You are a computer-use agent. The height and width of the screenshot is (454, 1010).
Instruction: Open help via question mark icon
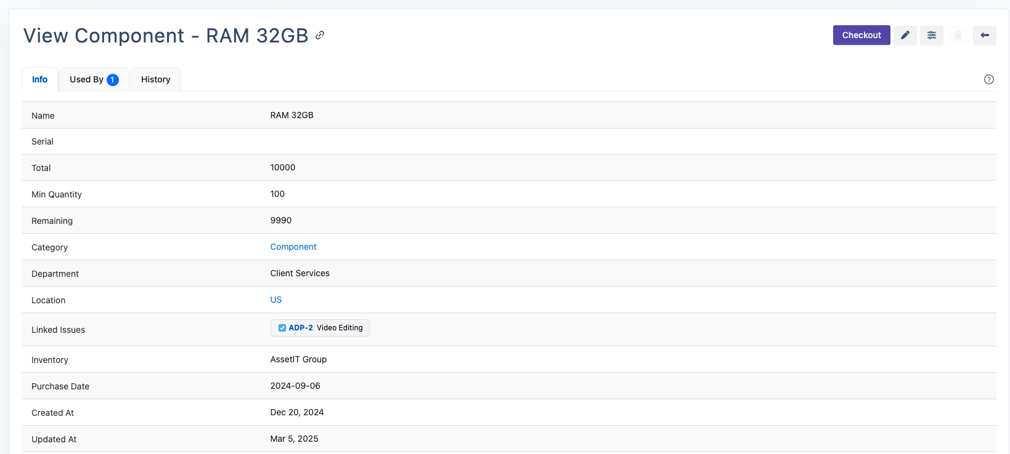988,79
